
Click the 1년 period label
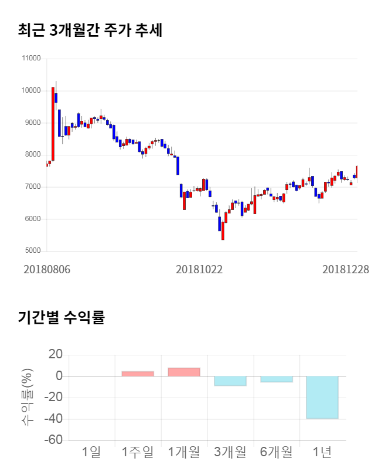[x=322, y=452]
